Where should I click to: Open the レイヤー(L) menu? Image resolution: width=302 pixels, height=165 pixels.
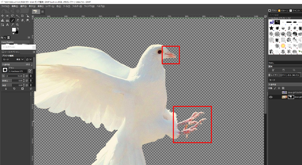50,6
